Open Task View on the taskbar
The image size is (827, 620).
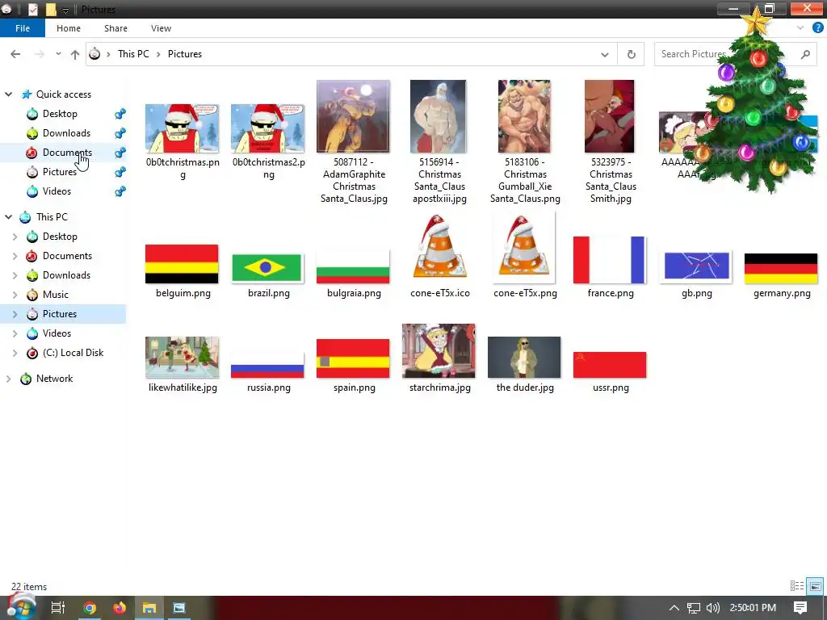pyautogui.click(x=57, y=608)
